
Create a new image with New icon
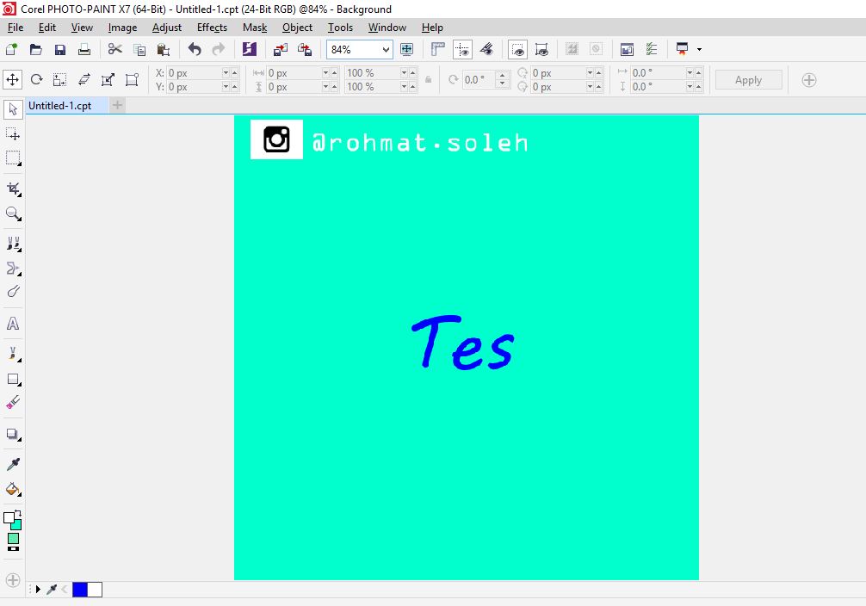[x=11, y=50]
